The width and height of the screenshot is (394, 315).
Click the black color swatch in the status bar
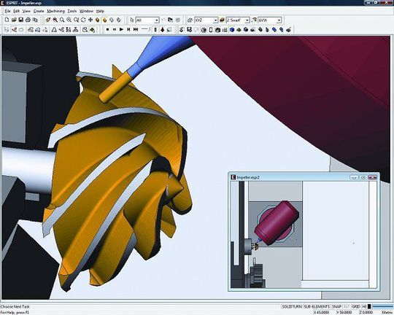coord(369,307)
